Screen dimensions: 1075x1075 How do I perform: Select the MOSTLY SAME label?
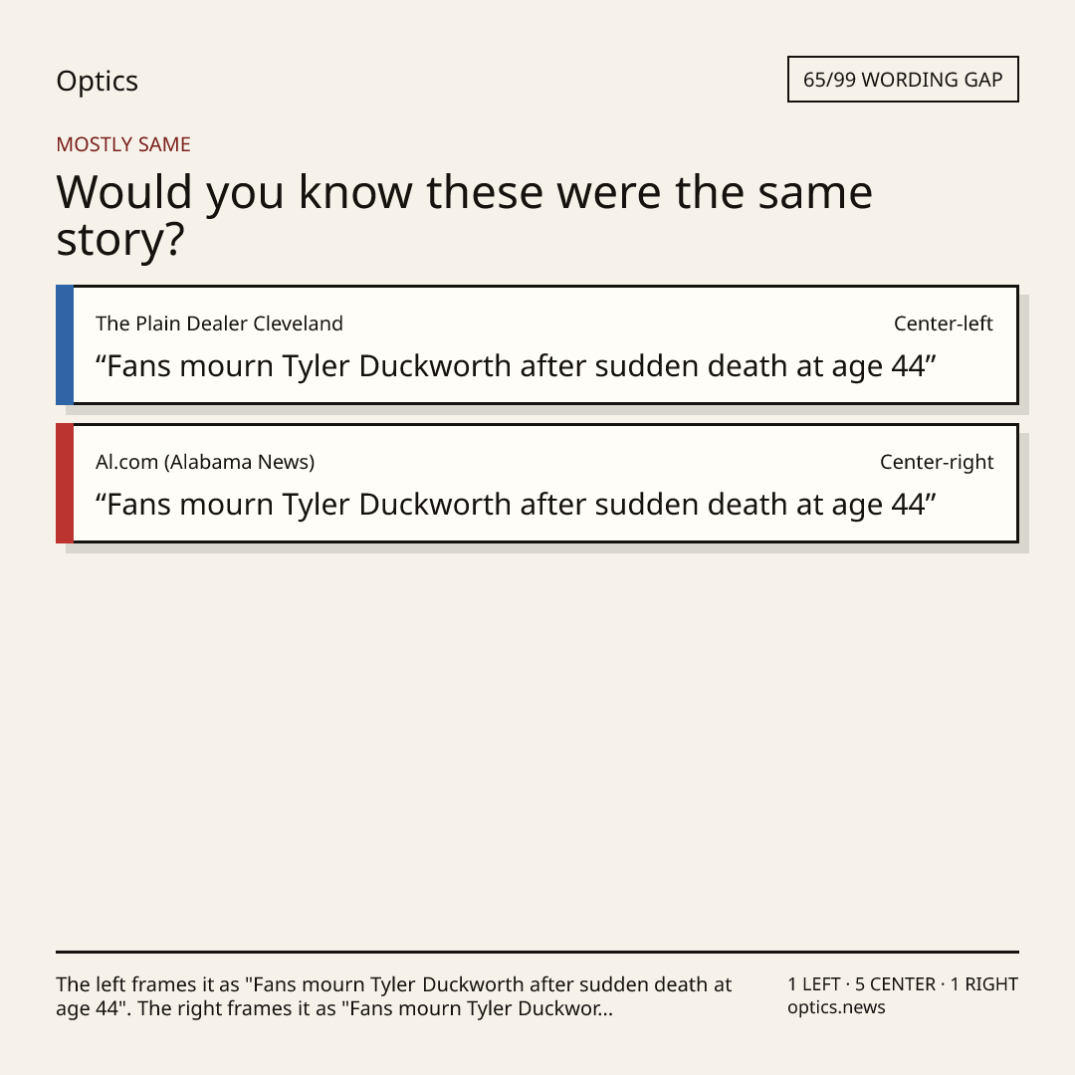123,144
